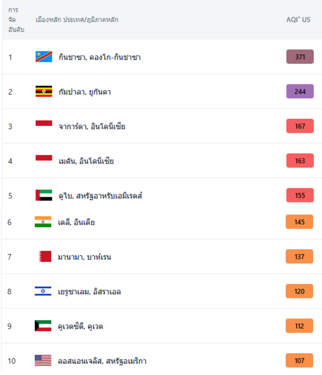Image resolution: width=322 pixels, height=375 pixels.
Task: Click the Bahrain flag beside Manama
Action: click(x=45, y=256)
